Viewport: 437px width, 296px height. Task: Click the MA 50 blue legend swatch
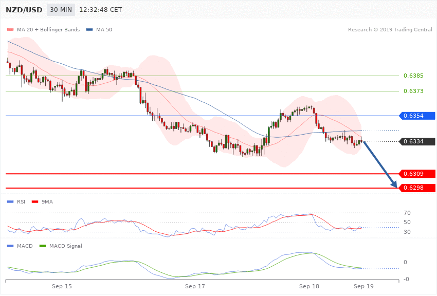point(89,29)
